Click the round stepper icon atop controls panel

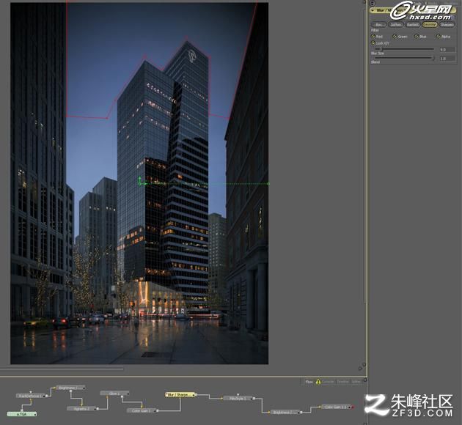373,3
